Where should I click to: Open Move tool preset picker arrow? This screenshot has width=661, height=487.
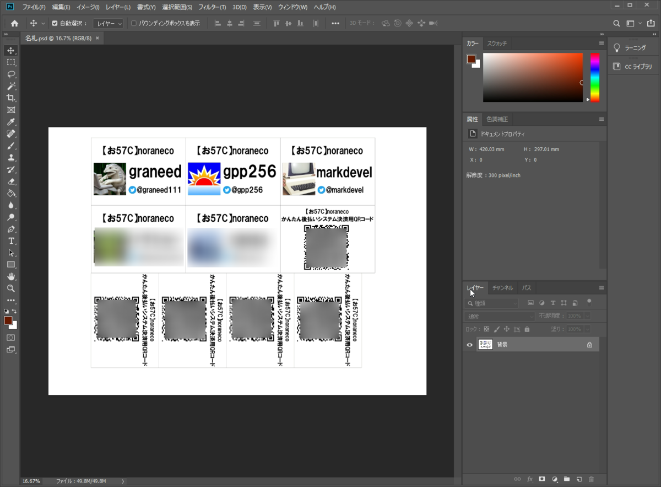pyautogui.click(x=43, y=24)
